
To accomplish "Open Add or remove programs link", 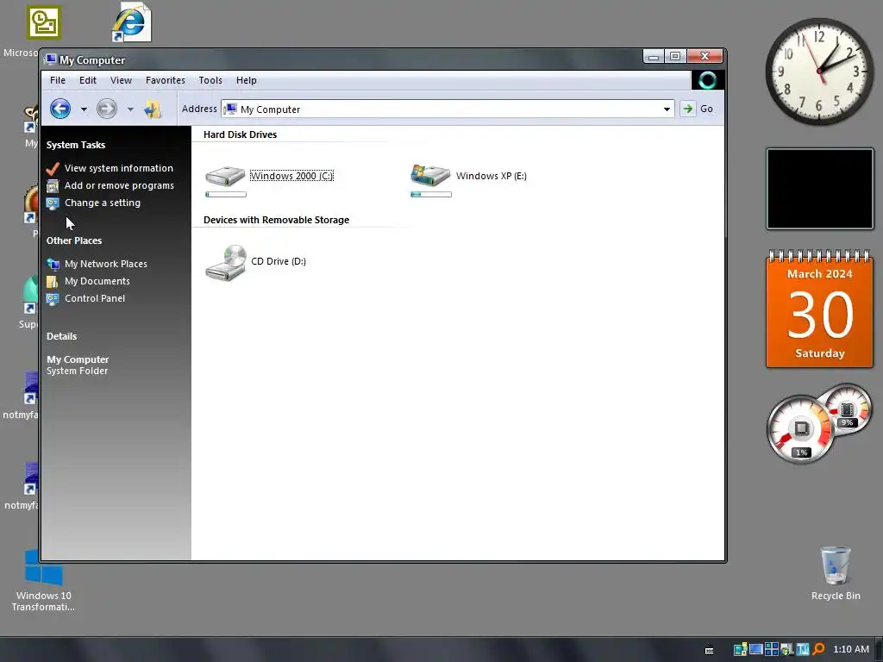I will 119,185.
